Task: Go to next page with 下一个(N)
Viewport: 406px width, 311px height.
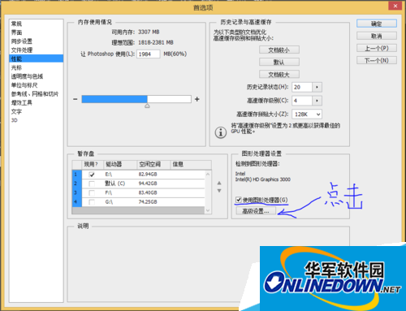Action: [377, 60]
